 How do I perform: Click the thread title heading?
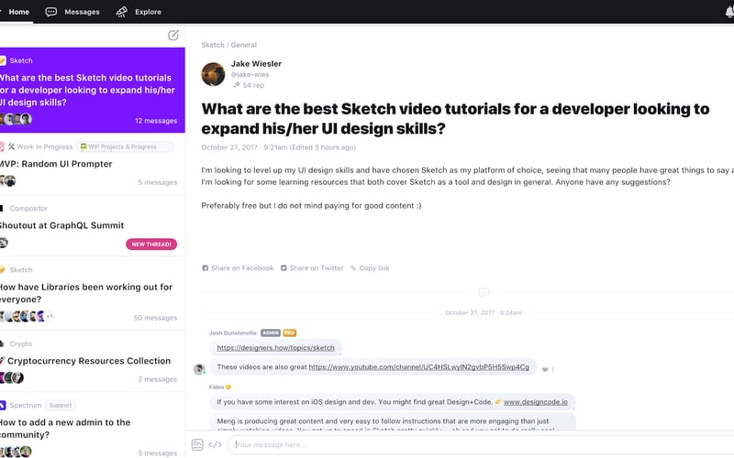coord(455,119)
